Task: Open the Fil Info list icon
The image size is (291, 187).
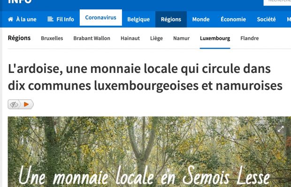Action: point(50,19)
